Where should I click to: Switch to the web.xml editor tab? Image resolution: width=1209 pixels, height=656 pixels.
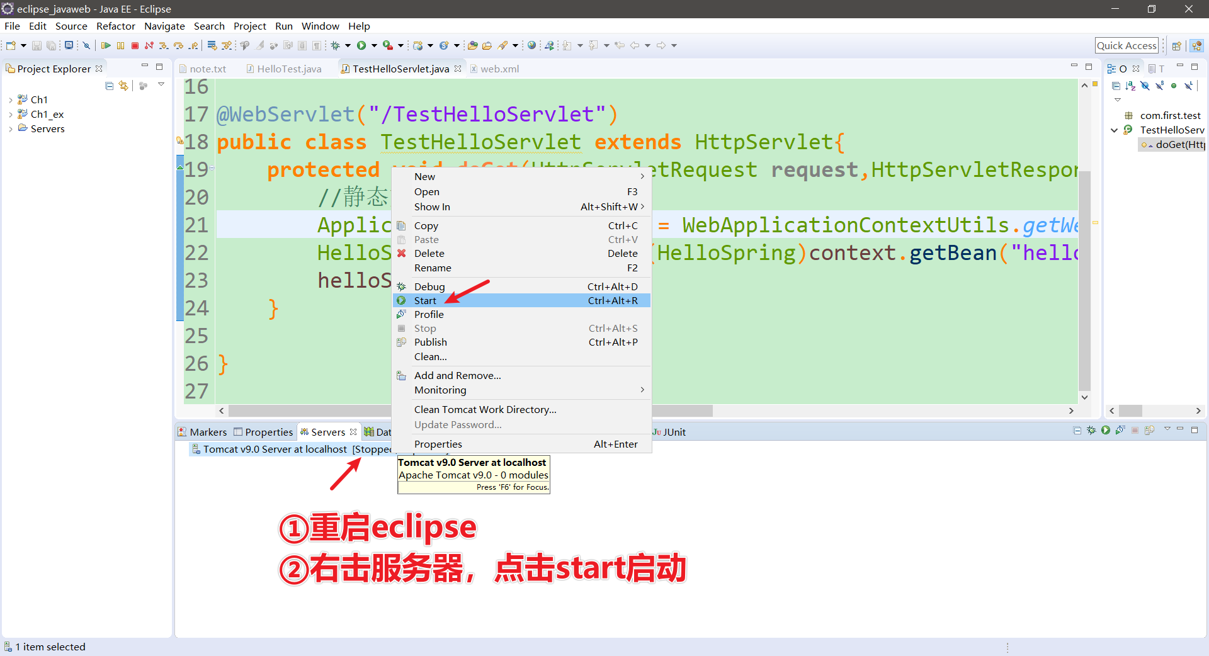click(x=499, y=69)
